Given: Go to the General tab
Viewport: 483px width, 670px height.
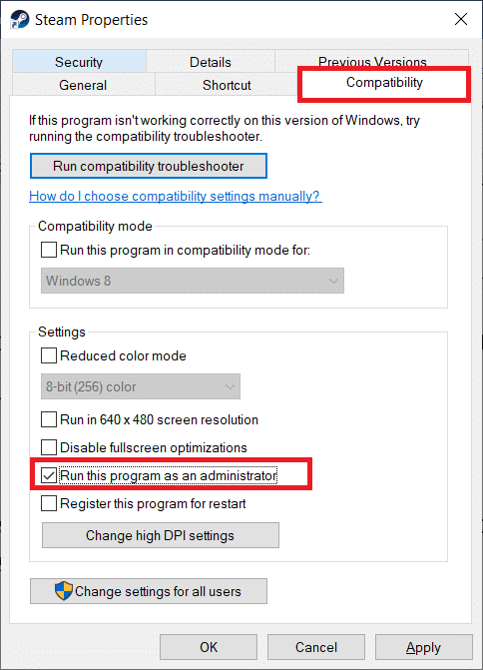Looking at the screenshot, I should click(x=83, y=85).
